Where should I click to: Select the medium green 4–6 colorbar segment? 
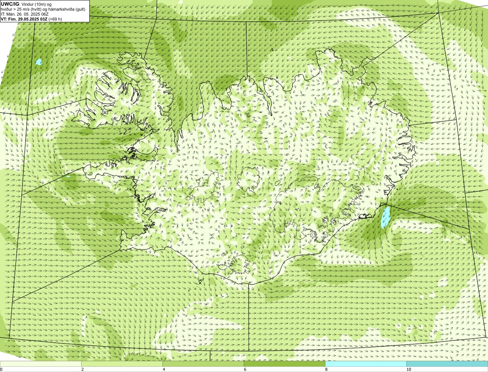[203, 364]
